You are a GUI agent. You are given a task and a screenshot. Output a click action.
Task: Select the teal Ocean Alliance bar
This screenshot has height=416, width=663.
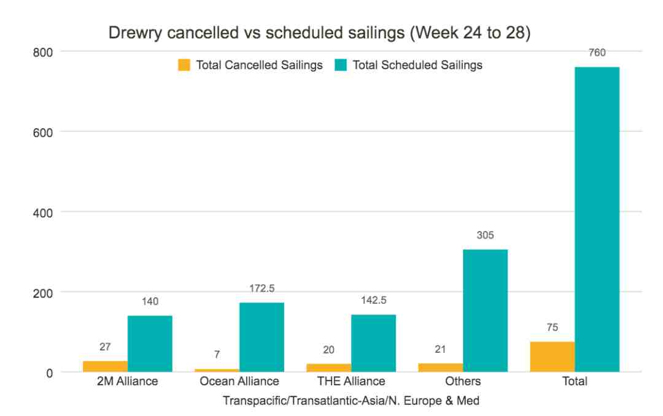point(262,337)
